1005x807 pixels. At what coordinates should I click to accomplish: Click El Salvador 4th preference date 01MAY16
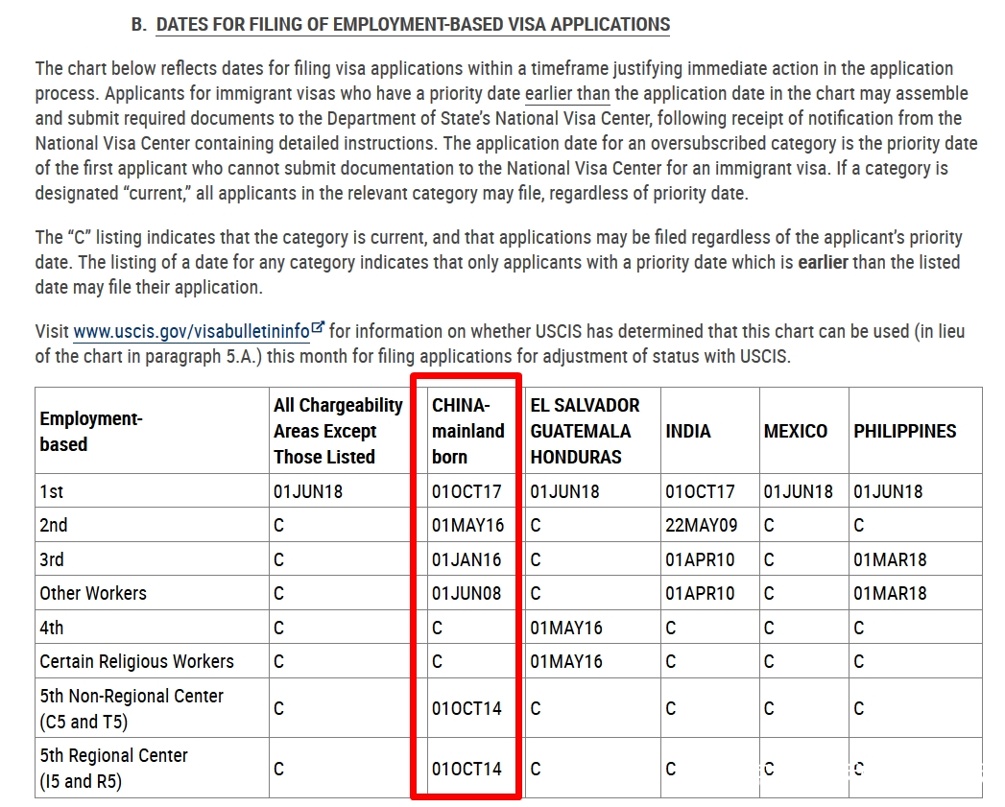tap(566, 628)
